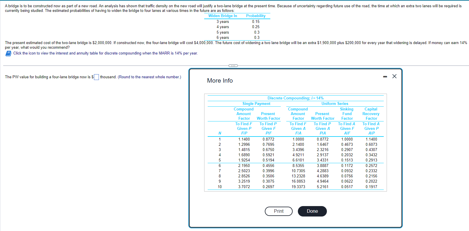The image size is (469, 231).
Task: Click the 'Uniform Series' group header
Action: tap(335, 104)
